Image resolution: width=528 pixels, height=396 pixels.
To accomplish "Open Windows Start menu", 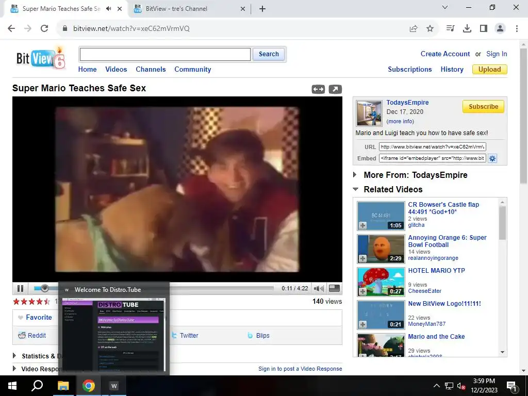I will point(12,386).
